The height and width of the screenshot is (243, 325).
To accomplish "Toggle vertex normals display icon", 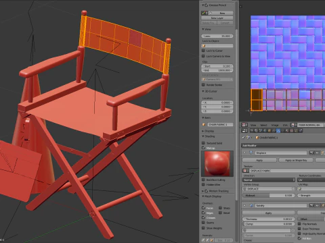I will (x=203, y=240).
